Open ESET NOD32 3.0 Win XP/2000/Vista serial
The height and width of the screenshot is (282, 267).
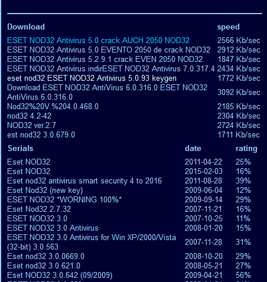pyautogui.click(x=92, y=242)
